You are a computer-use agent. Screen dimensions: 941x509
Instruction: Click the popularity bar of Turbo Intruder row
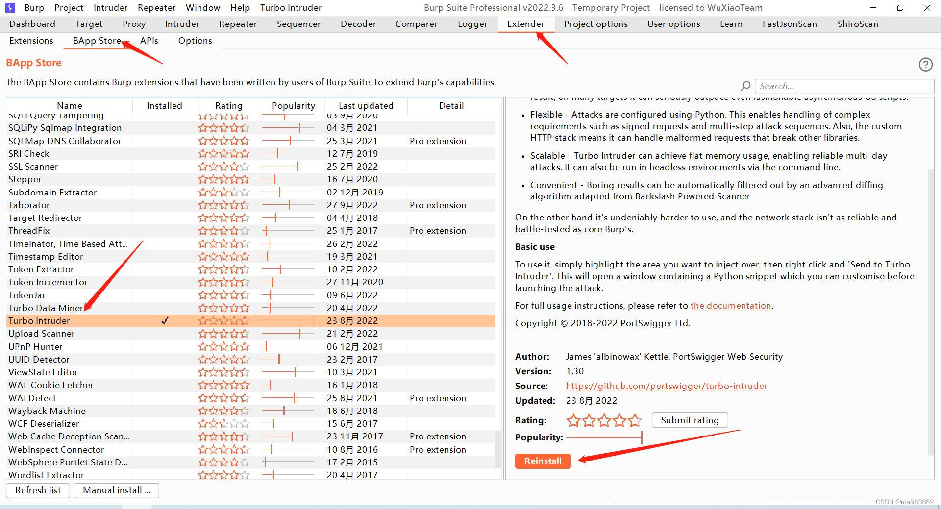pos(288,321)
